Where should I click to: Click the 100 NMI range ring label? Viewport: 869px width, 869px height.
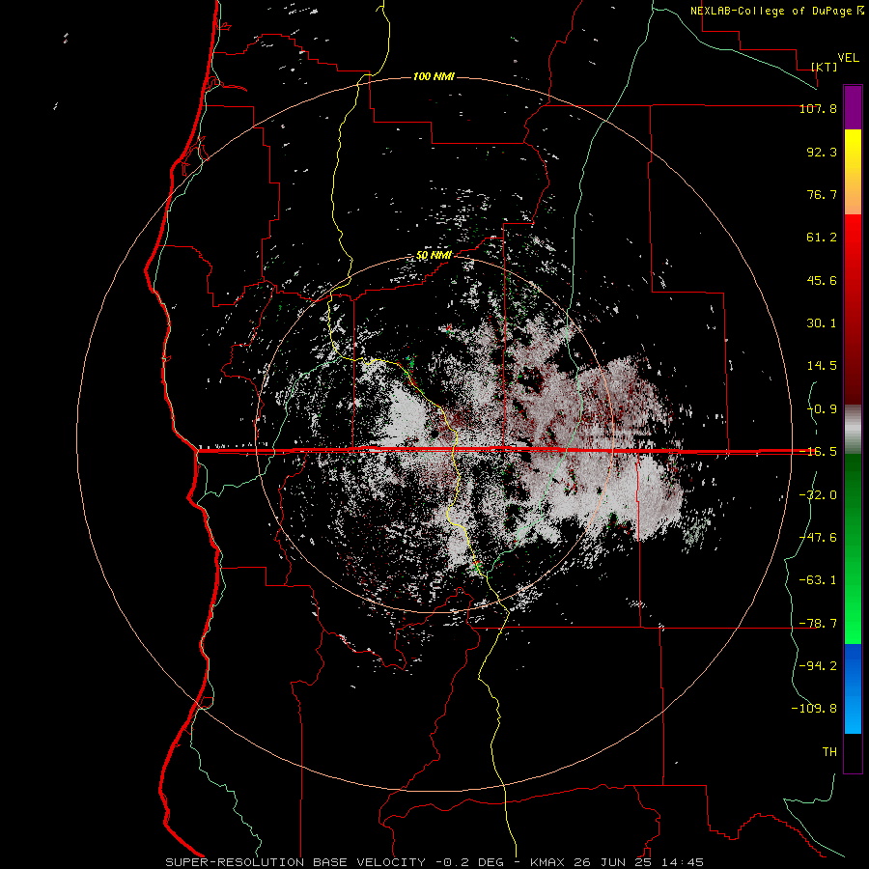[434, 76]
